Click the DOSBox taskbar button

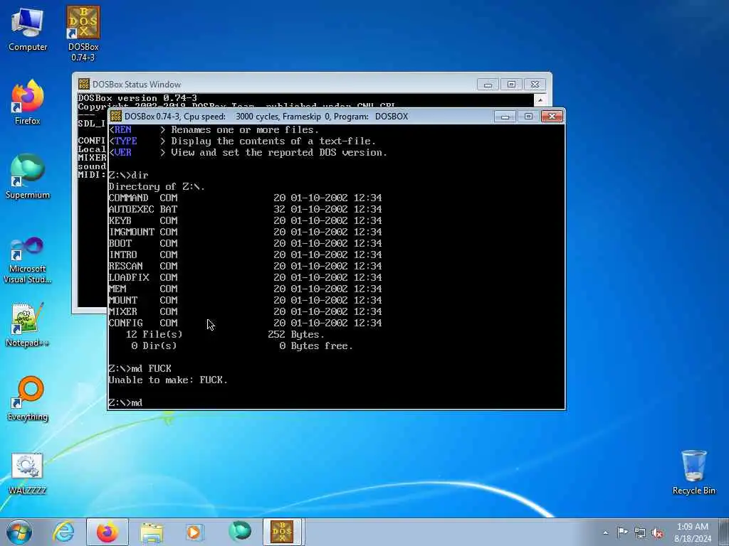[x=283, y=532]
